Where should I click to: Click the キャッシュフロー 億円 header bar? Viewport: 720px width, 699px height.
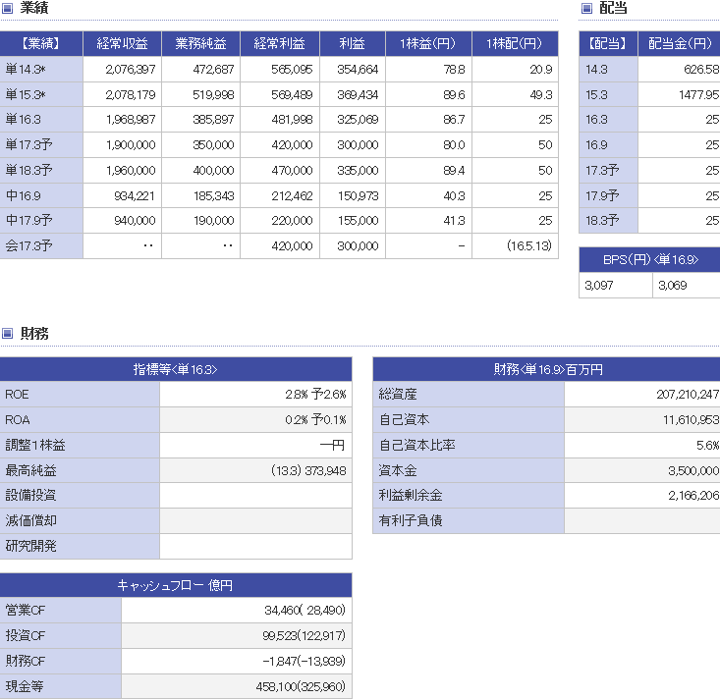pyautogui.click(x=176, y=585)
